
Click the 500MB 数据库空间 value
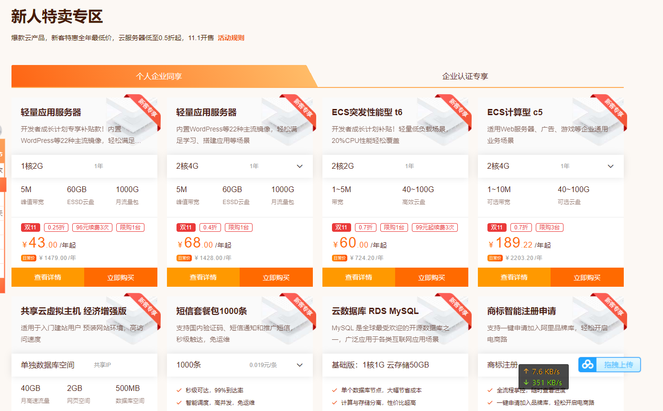128,389
